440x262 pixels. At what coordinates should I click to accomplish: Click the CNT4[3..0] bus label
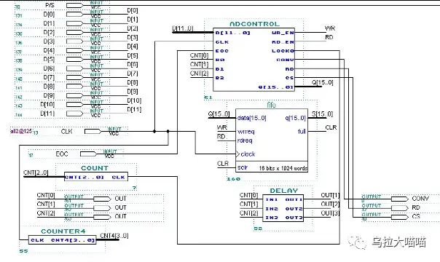pyautogui.click(x=114, y=236)
